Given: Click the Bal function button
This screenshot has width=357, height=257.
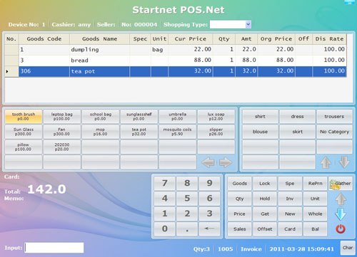Looking at the screenshot, I should (x=315, y=229).
